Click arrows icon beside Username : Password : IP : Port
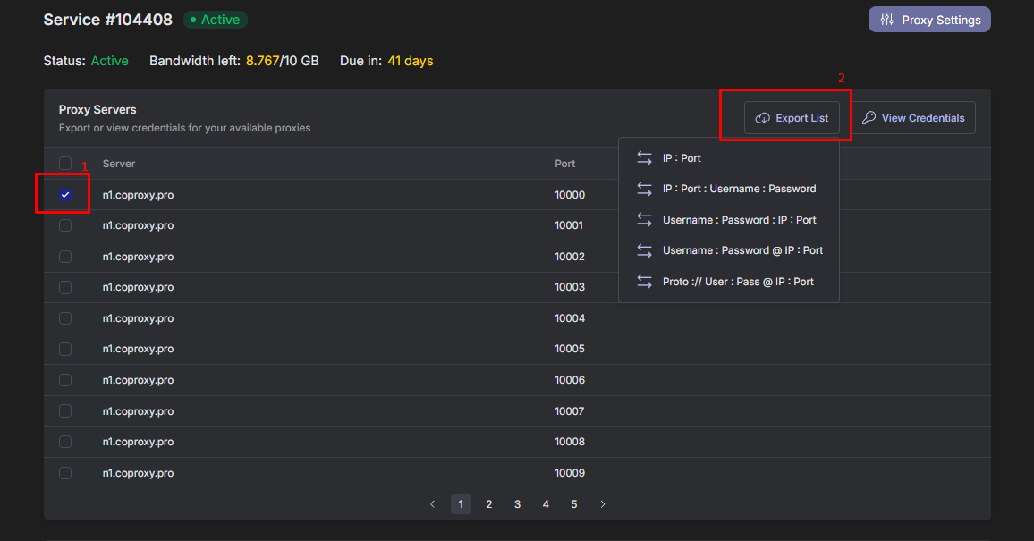 (x=644, y=220)
